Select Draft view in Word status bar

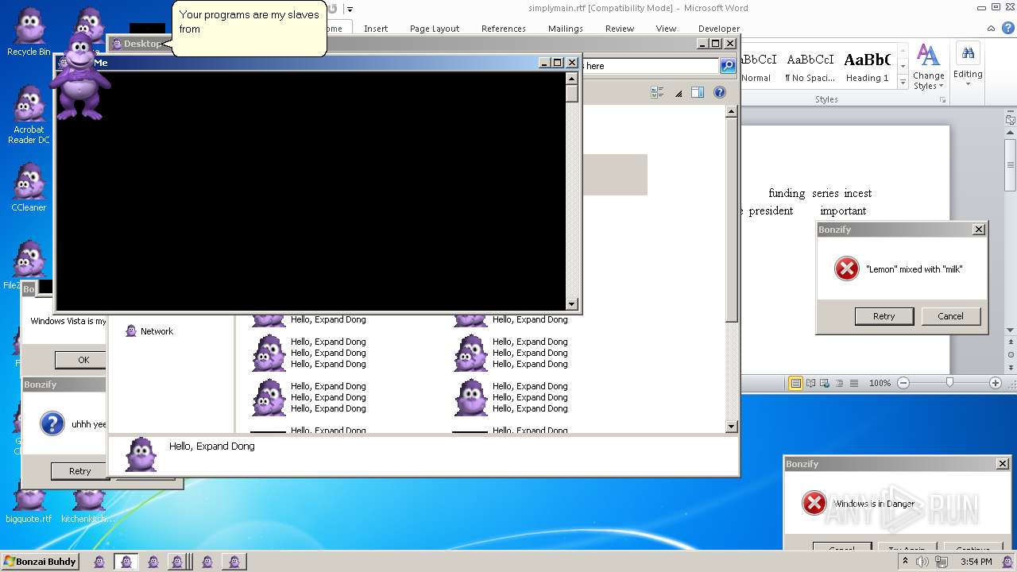point(854,383)
